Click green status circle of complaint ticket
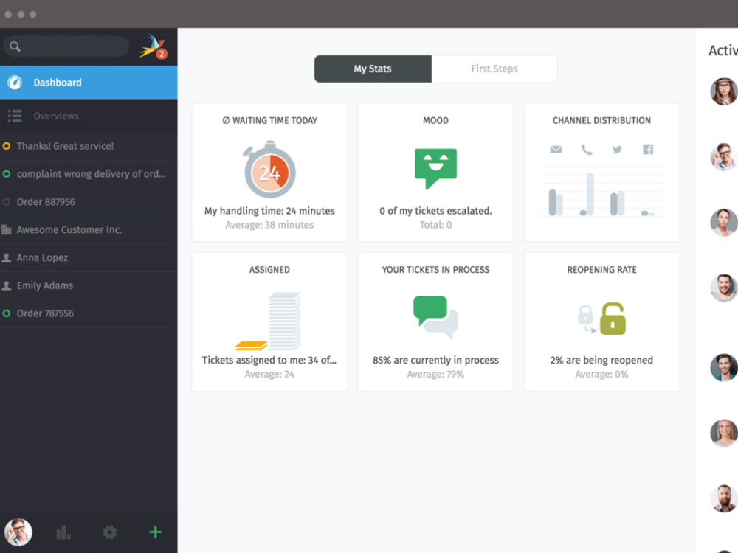 click(7, 174)
